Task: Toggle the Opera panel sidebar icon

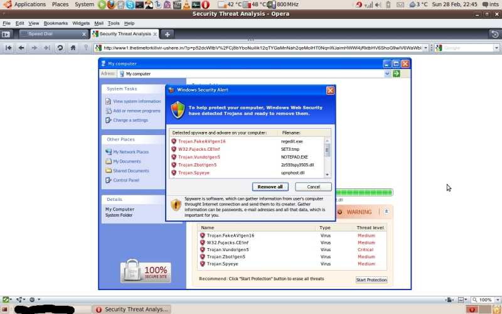Action: tap(6, 34)
